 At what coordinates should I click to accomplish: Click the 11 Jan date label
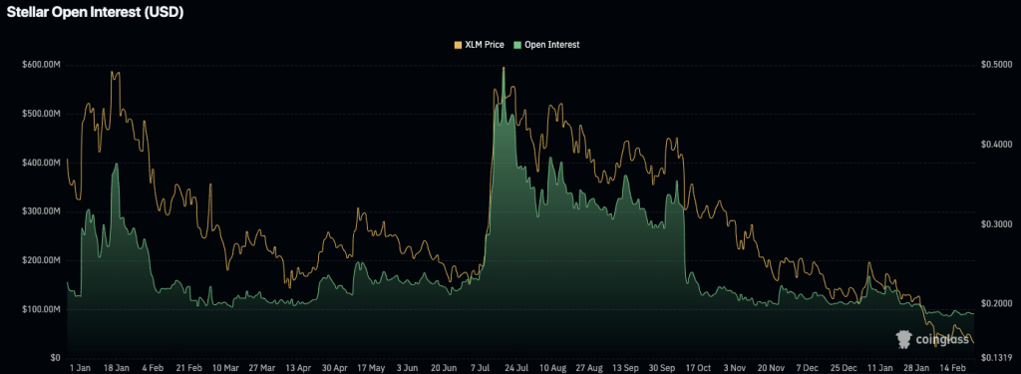pos(879,368)
